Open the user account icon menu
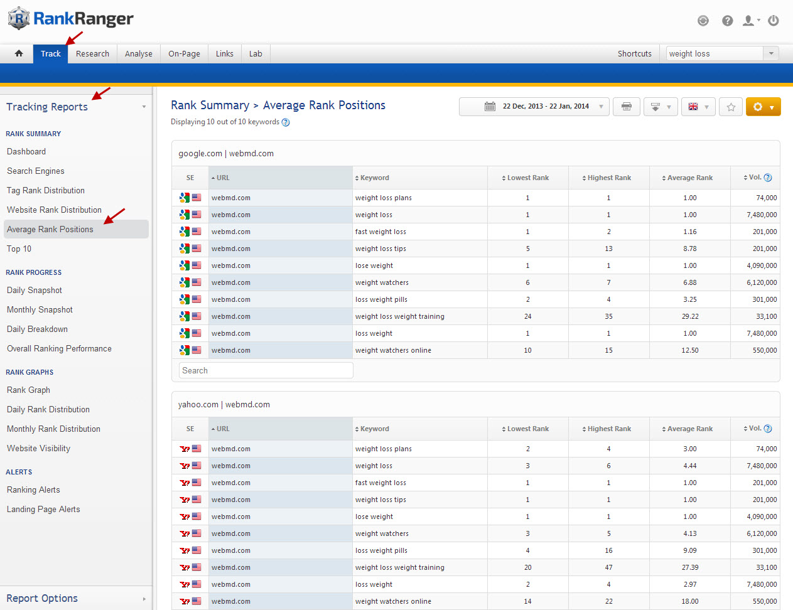Viewport: 793px width, 610px height. [750, 21]
